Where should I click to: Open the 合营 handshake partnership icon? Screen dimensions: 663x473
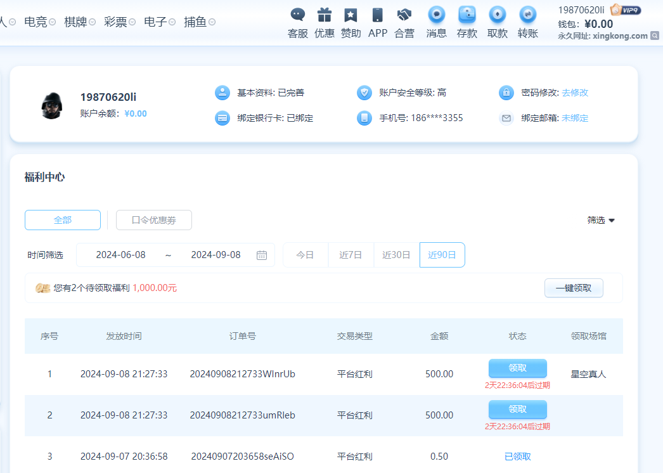(x=404, y=15)
